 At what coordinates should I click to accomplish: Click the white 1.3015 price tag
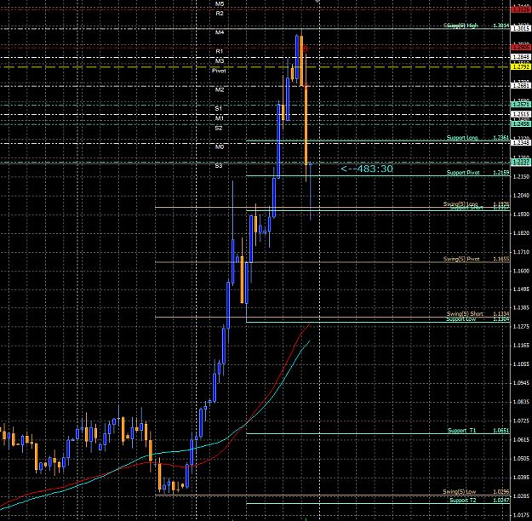521,28
